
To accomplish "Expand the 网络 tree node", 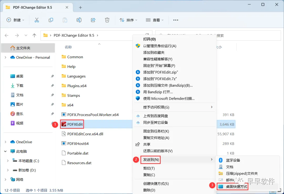I will [x=6, y=180].
